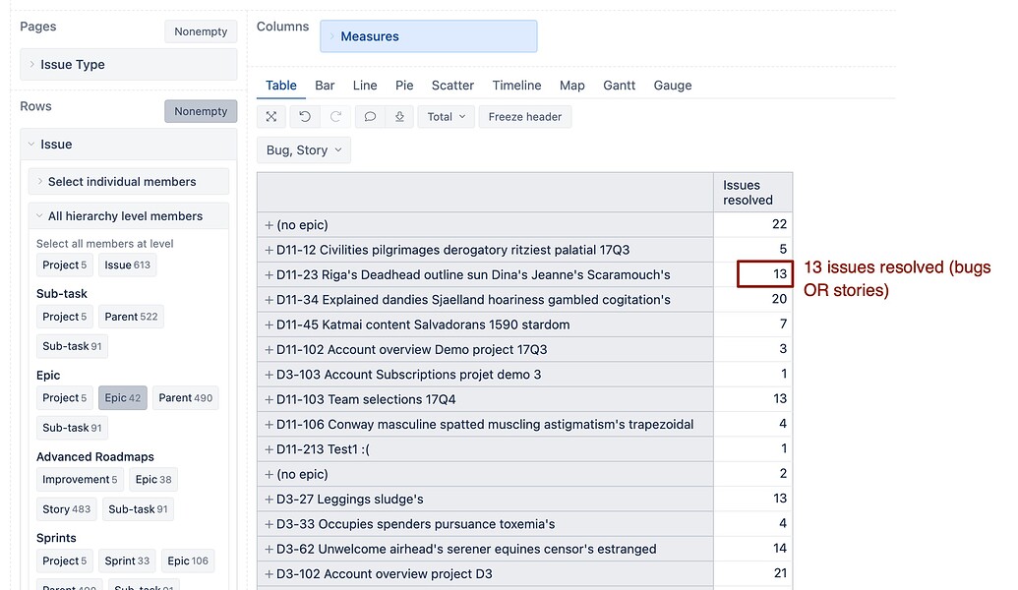1018x590 pixels.
Task: Toggle the Nonempty filter for Rows
Action: tap(201, 111)
